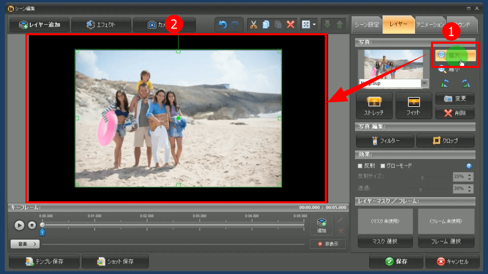Expand the 音楽 track button
488x274 pixels.
[25, 244]
